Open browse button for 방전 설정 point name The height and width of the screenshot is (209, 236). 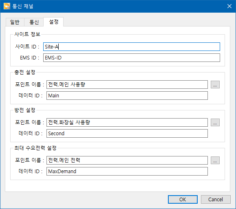click(x=215, y=123)
